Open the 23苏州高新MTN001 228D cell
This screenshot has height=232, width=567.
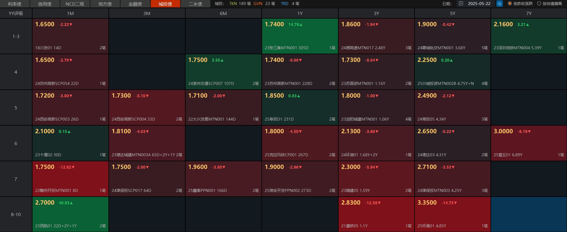click(300, 72)
